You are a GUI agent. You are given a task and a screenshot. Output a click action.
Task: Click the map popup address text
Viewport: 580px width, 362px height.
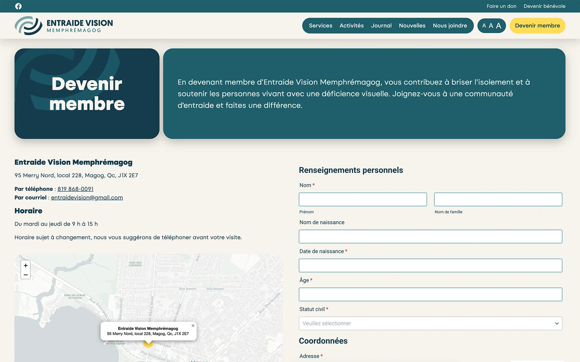[148, 334]
